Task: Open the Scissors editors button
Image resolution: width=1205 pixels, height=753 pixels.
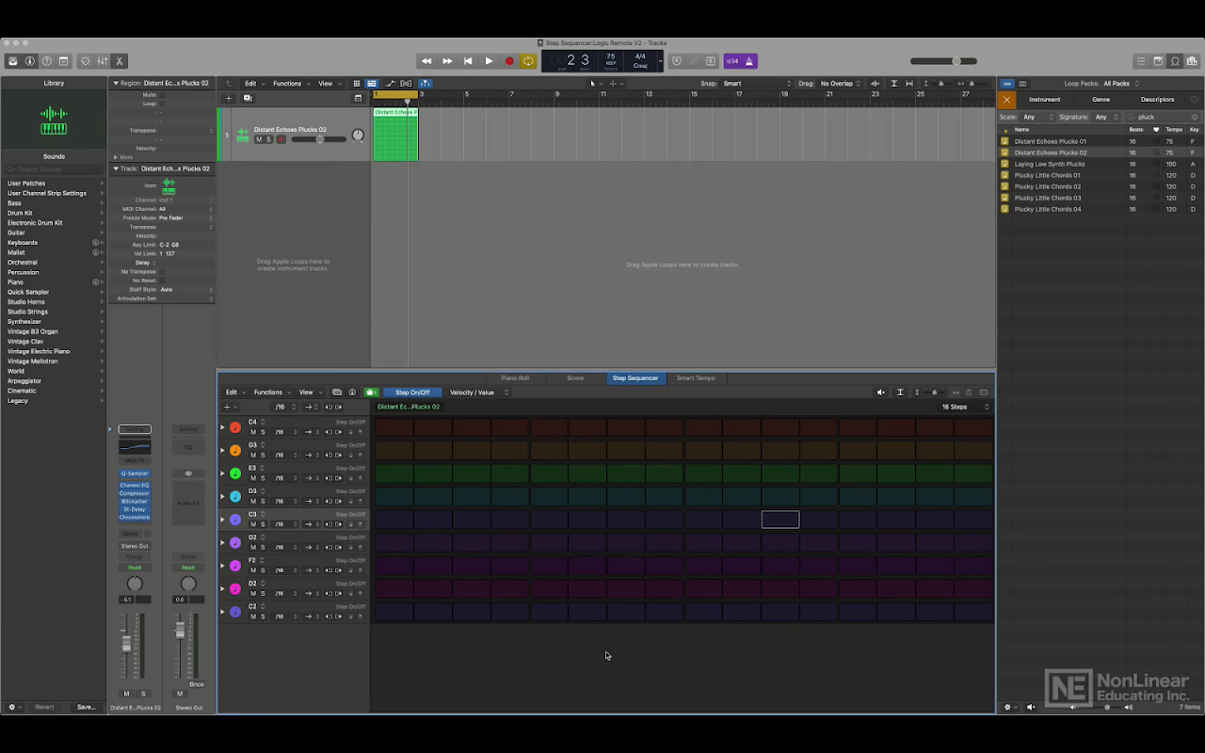Action: click(120, 61)
